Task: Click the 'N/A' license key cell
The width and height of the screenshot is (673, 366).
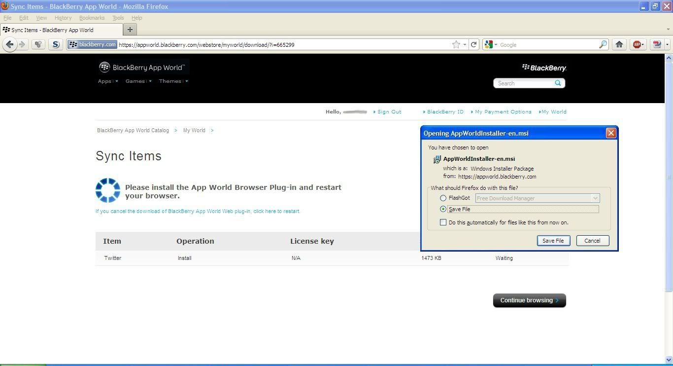Action: (296, 258)
